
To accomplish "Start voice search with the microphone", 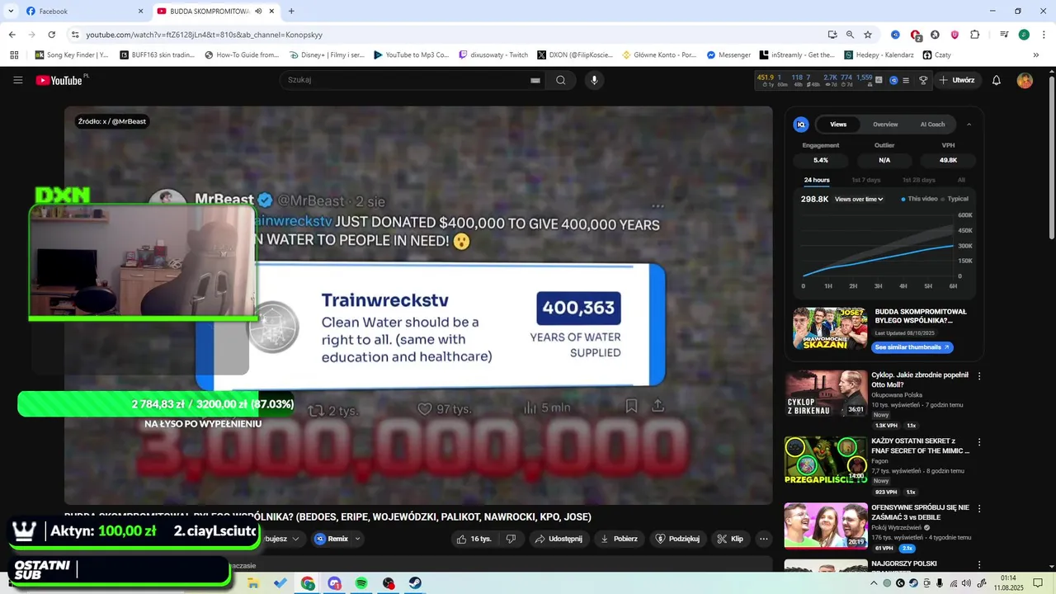I will (594, 80).
